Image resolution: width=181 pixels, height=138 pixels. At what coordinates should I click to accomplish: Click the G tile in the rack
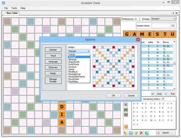pyautogui.click(x=127, y=34)
